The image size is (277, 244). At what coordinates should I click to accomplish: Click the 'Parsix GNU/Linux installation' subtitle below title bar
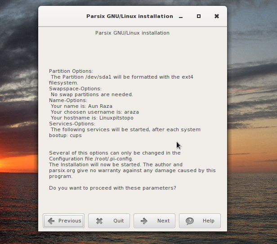point(132,33)
